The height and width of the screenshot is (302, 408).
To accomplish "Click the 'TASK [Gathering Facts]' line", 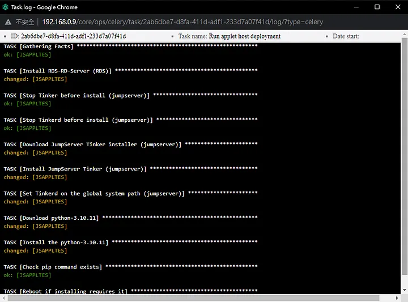I will click(x=130, y=46).
